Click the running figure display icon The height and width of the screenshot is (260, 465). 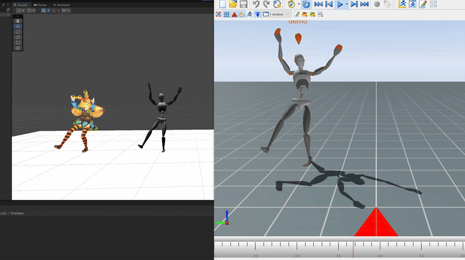click(x=250, y=14)
